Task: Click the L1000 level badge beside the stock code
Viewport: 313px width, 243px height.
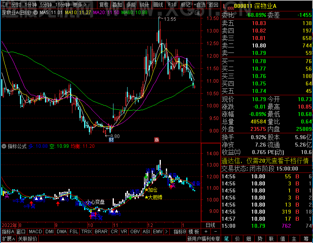Action: 228,7
